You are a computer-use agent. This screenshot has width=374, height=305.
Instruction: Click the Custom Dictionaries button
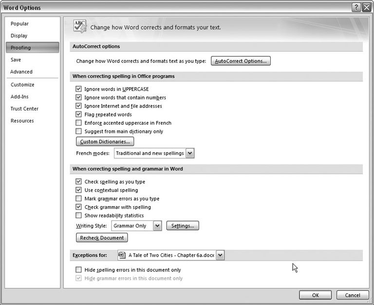click(x=105, y=141)
